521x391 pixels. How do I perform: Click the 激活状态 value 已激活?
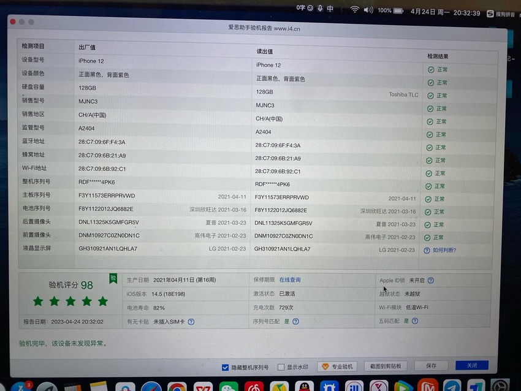point(287,294)
